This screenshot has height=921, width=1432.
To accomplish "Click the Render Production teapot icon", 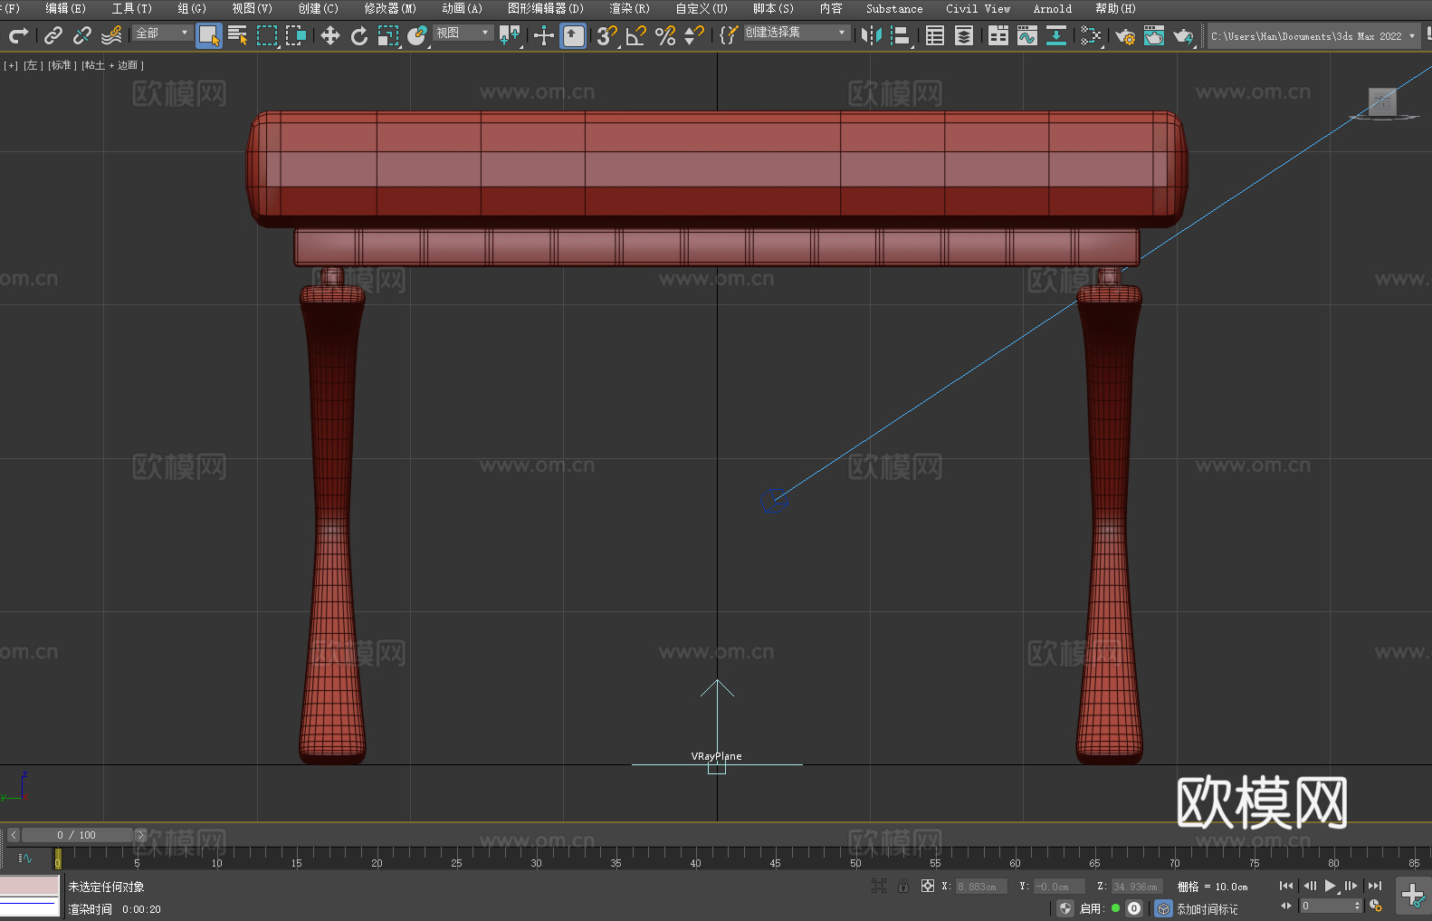I will pyautogui.click(x=1183, y=35).
